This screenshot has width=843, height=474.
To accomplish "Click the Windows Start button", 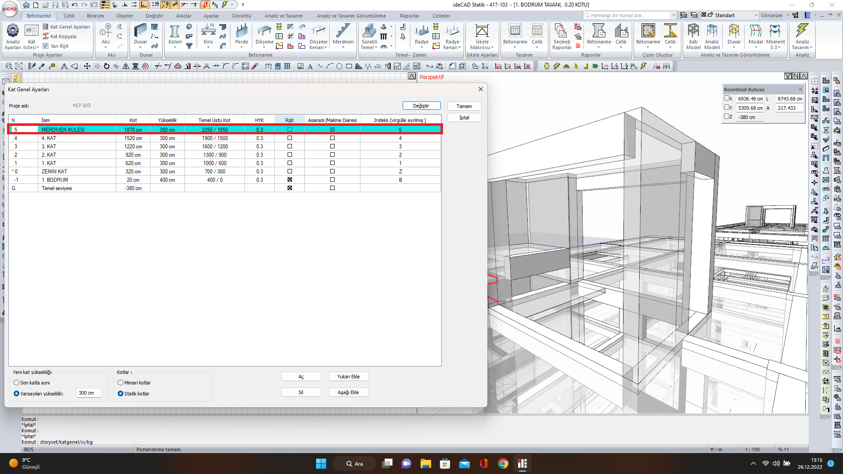I will [x=321, y=463].
